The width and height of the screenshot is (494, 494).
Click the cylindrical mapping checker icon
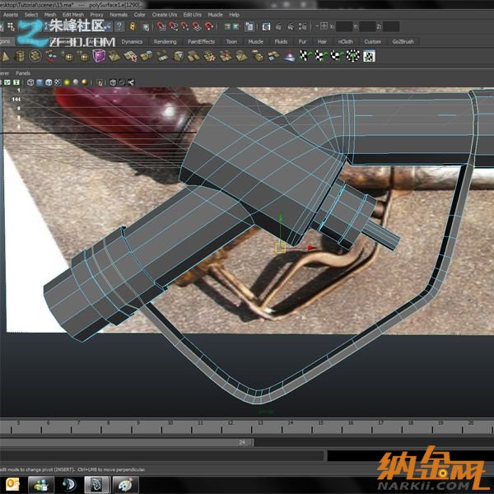point(321,56)
